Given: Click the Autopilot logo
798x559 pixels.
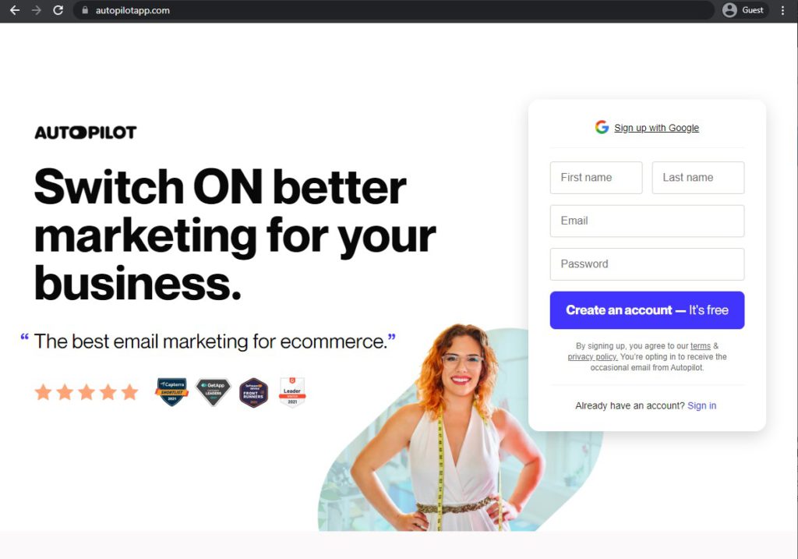Looking at the screenshot, I should pos(86,133).
